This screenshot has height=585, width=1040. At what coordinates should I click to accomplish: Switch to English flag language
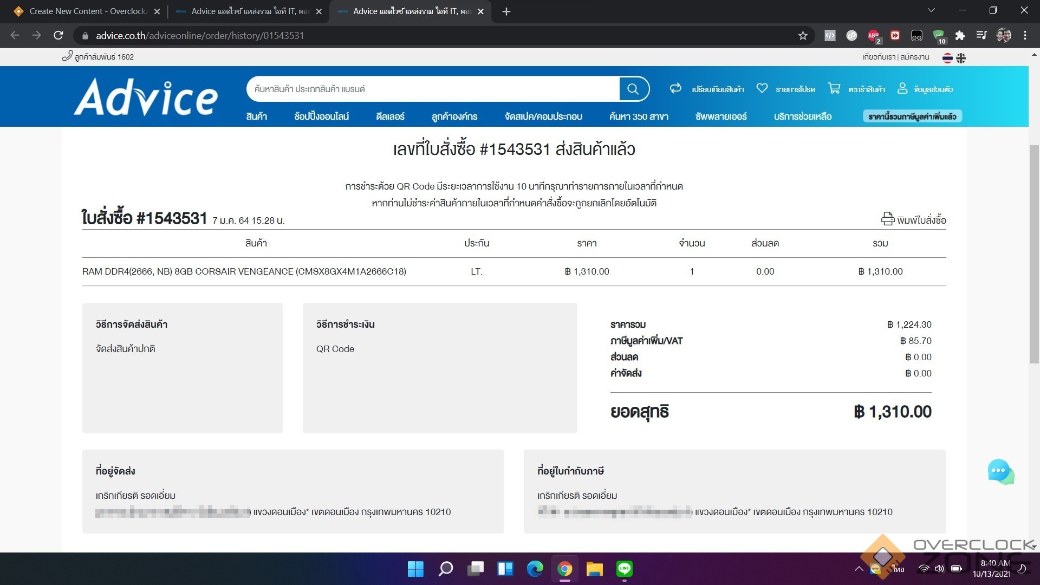[x=961, y=58]
